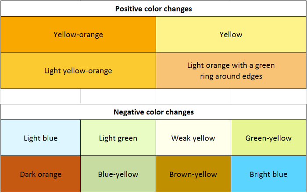
Task: Click the Brown-yellow color cell
Action: click(193, 174)
